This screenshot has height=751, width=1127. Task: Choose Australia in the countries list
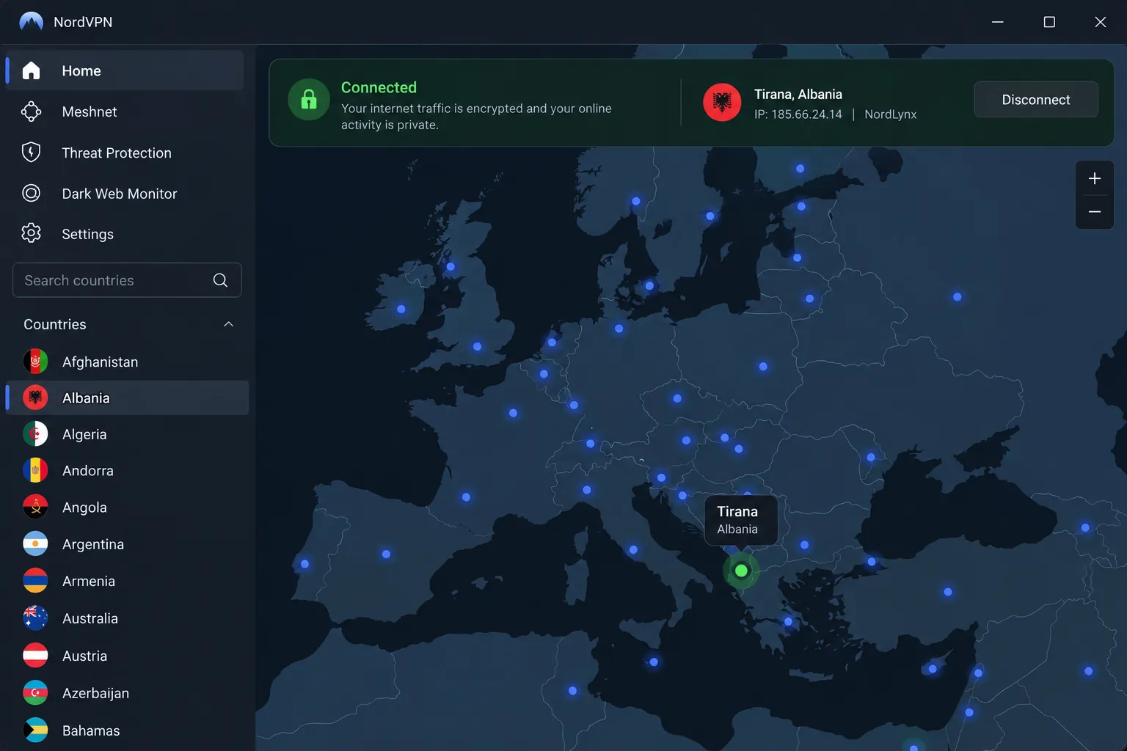[128, 618]
